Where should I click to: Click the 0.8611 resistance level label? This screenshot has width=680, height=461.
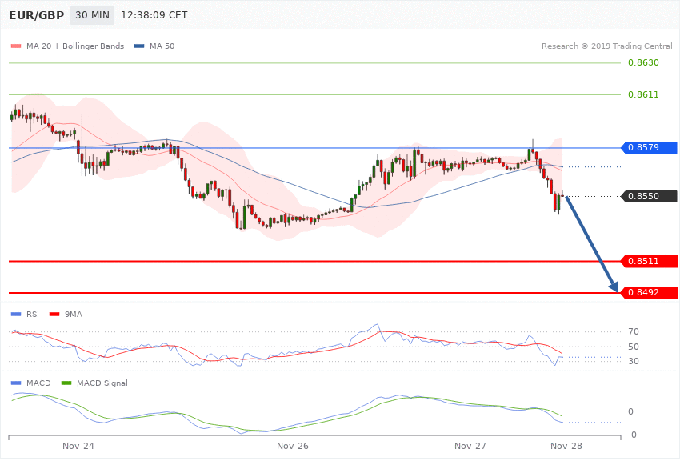(643, 94)
